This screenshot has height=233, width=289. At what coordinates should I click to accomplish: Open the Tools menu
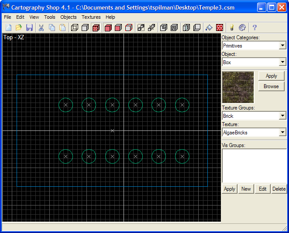(50, 17)
